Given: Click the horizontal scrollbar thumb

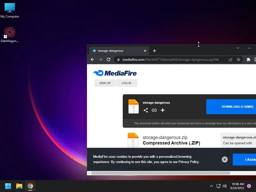Looking at the screenshot, I should coord(161,173).
